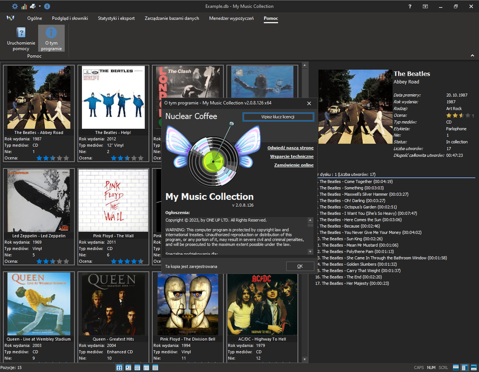The image size is (479, 372).
Task: Select The Beatles - Help! album cover
Action: click(x=113, y=98)
